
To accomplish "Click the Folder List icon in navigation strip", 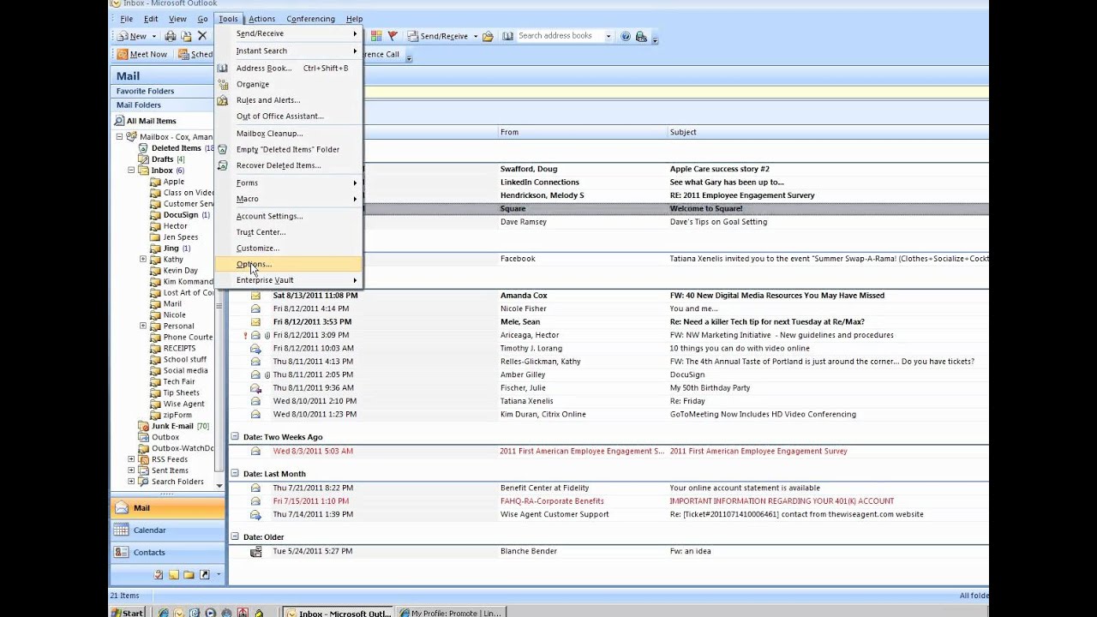I will click(x=189, y=574).
